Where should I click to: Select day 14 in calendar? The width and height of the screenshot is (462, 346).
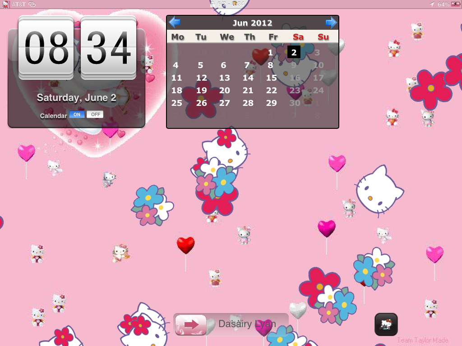pos(248,77)
